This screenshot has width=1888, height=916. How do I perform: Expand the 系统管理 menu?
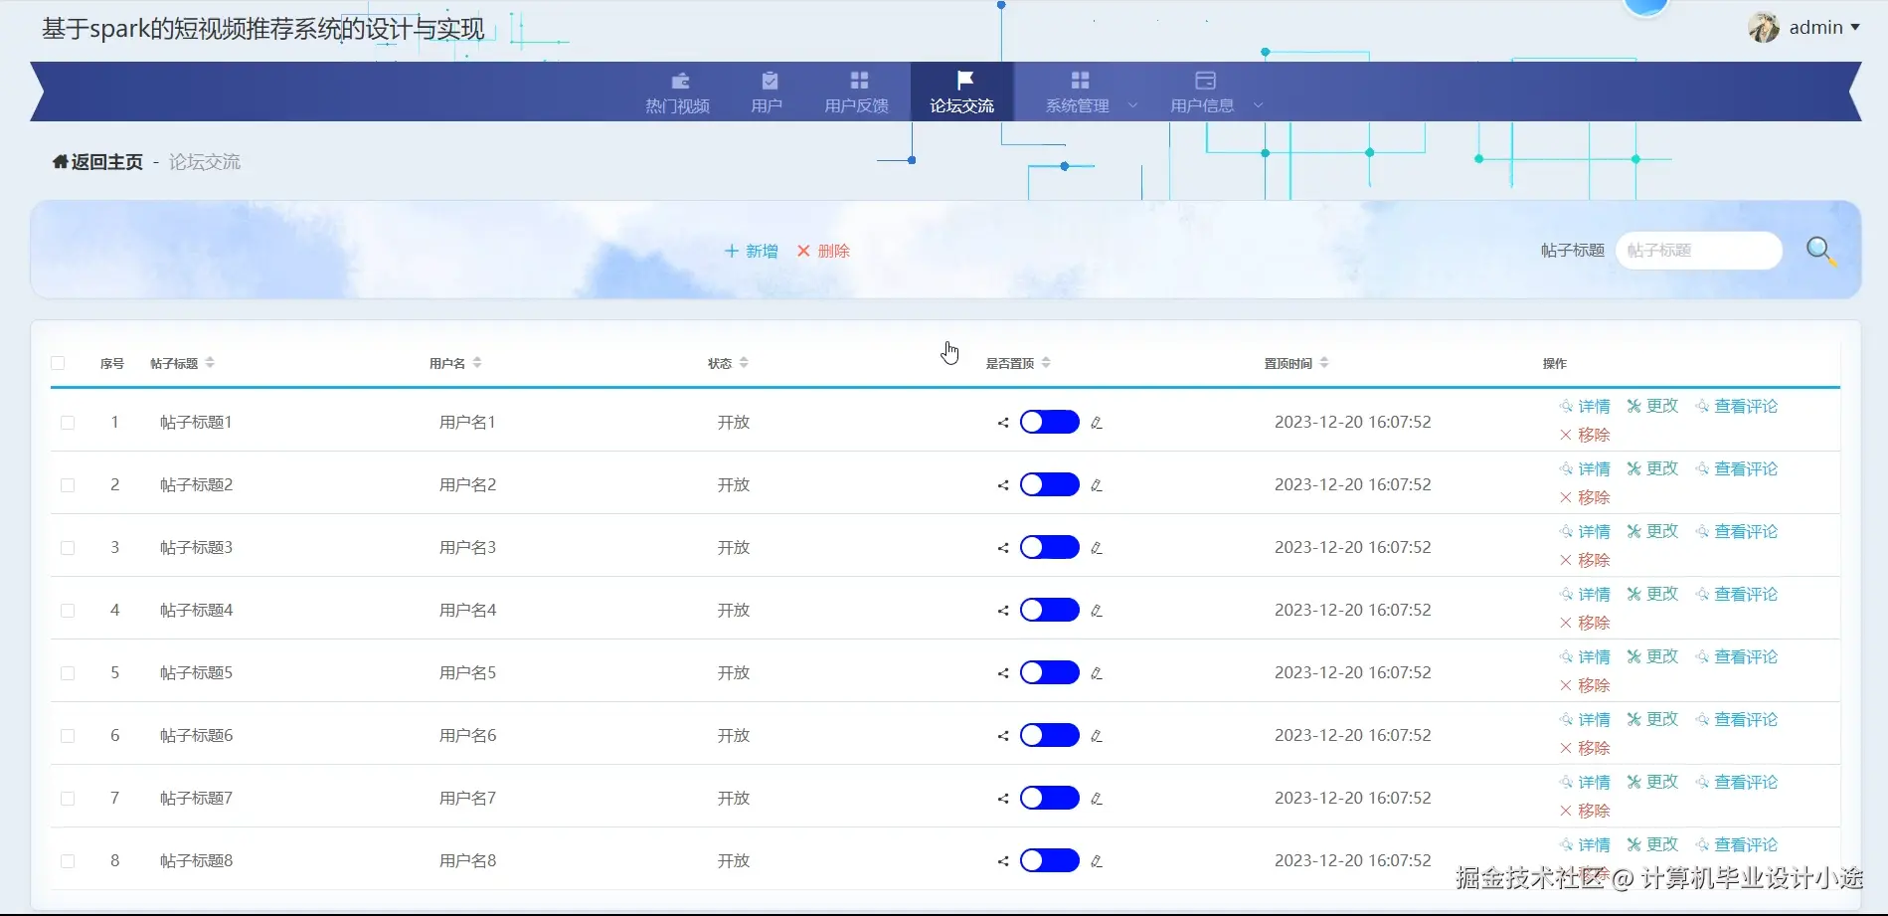click(1091, 92)
